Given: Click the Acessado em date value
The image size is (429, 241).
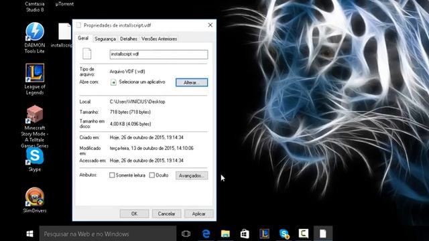Looking at the screenshot, I should 147,161.
